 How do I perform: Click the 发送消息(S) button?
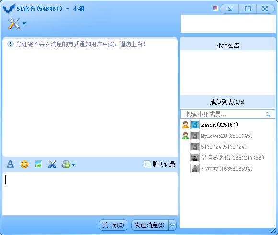tap(150, 225)
